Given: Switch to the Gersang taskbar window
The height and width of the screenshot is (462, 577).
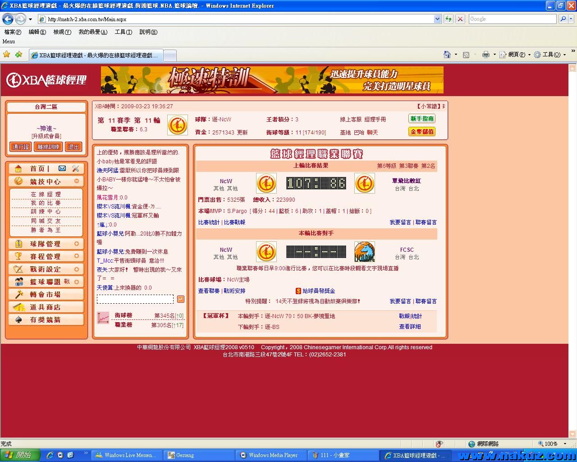Looking at the screenshot, I should pyautogui.click(x=199, y=455).
